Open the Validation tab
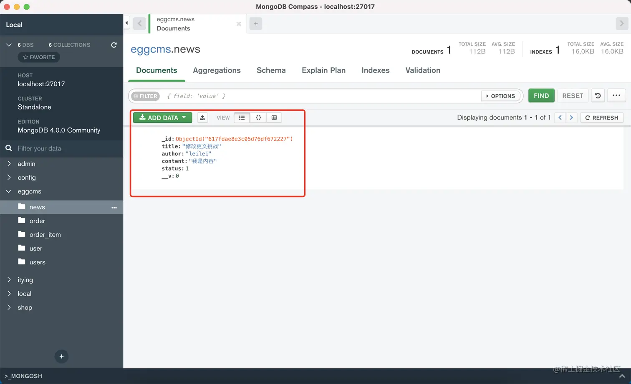631x384 pixels. (x=423, y=70)
